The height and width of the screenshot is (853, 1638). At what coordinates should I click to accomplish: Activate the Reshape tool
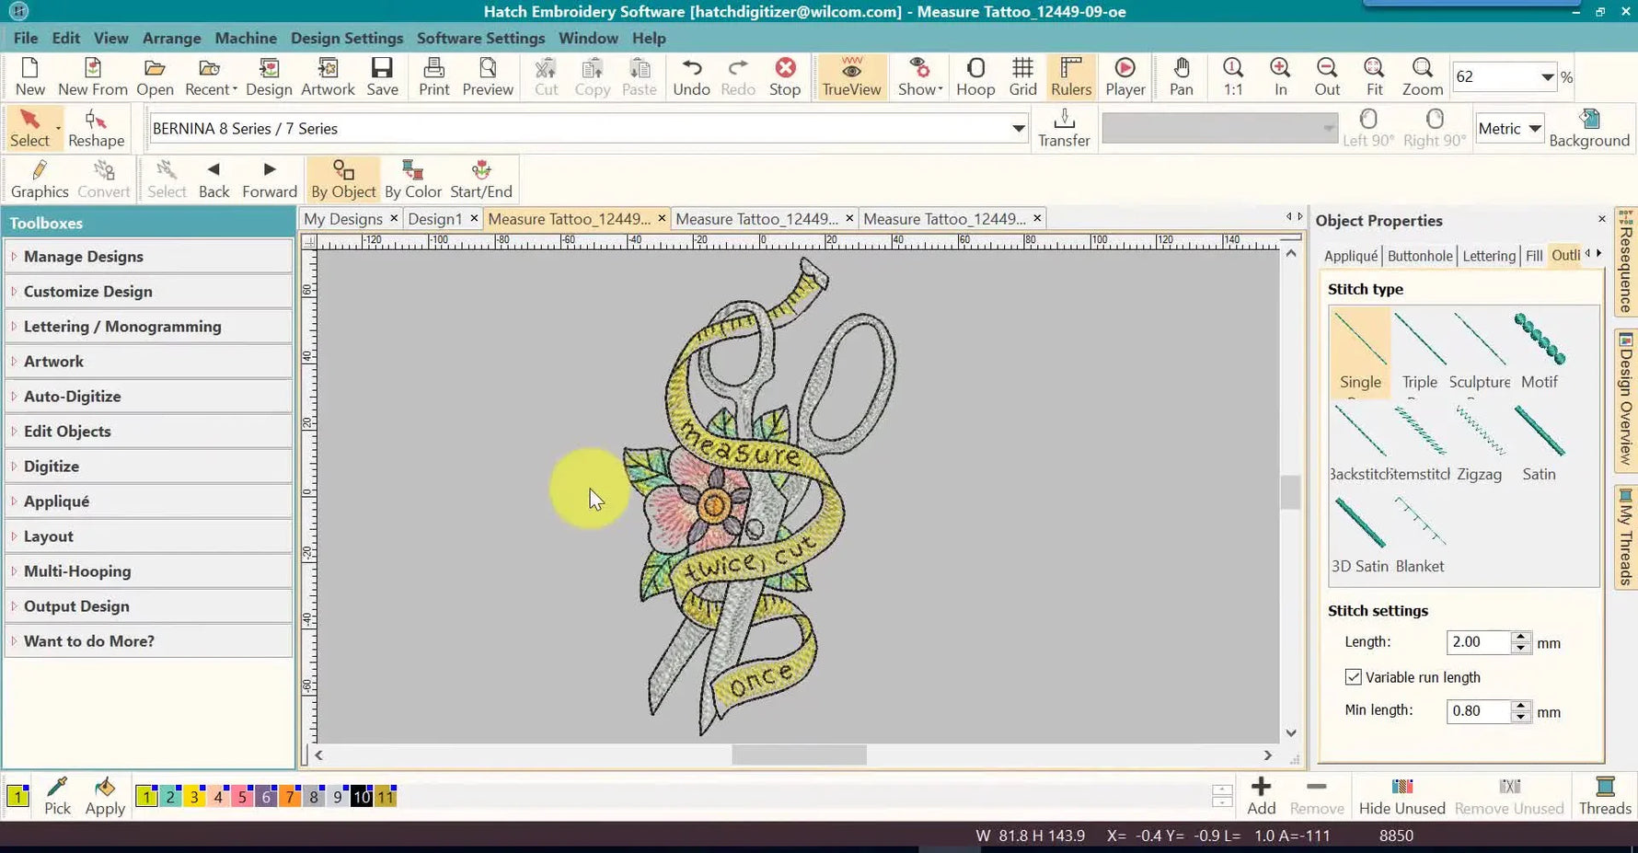tap(96, 128)
